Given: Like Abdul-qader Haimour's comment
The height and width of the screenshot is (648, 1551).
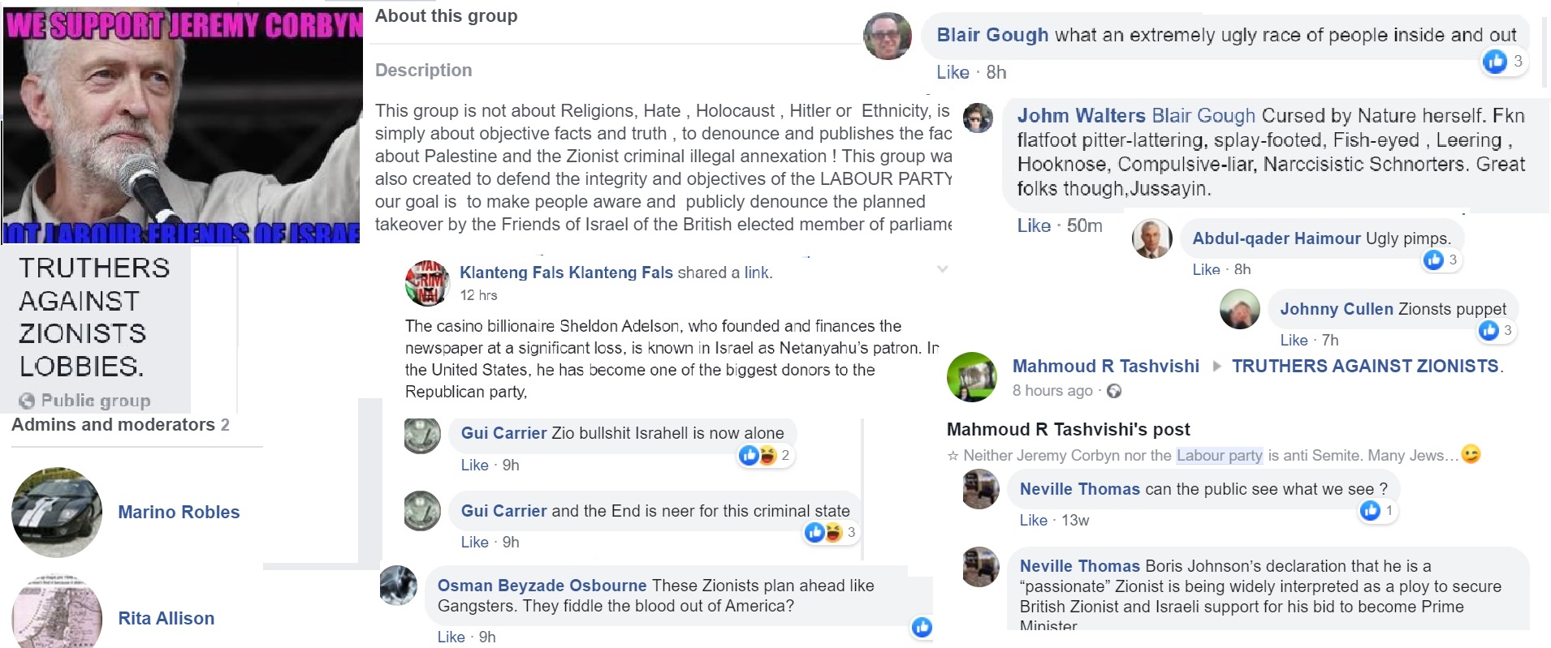Looking at the screenshot, I should pos(1206,269).
